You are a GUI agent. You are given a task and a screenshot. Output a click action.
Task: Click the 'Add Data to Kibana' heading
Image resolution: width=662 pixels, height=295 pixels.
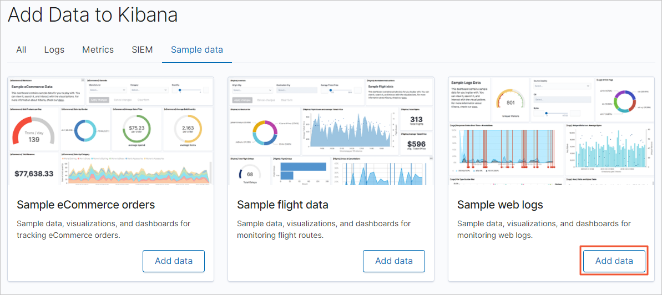(93, 15)
